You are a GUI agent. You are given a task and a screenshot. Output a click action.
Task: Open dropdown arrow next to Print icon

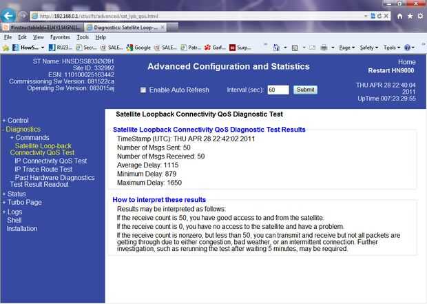tap(333, 48)
